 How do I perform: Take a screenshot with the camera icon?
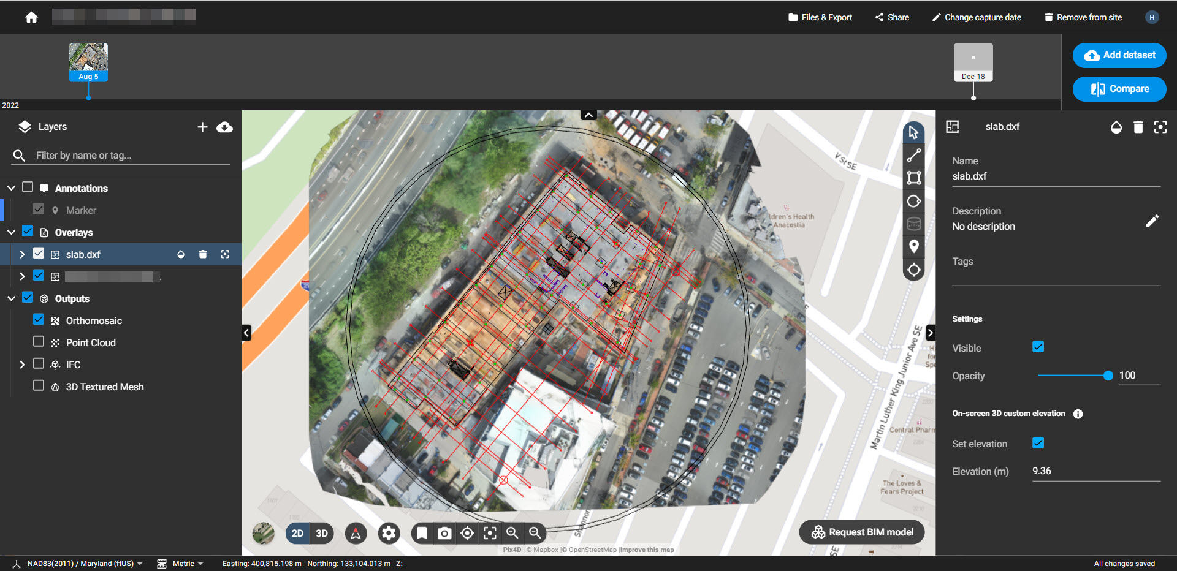point(444,533)
